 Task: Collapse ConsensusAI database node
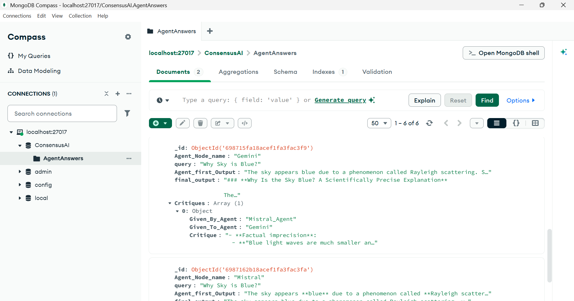[20, 146]
